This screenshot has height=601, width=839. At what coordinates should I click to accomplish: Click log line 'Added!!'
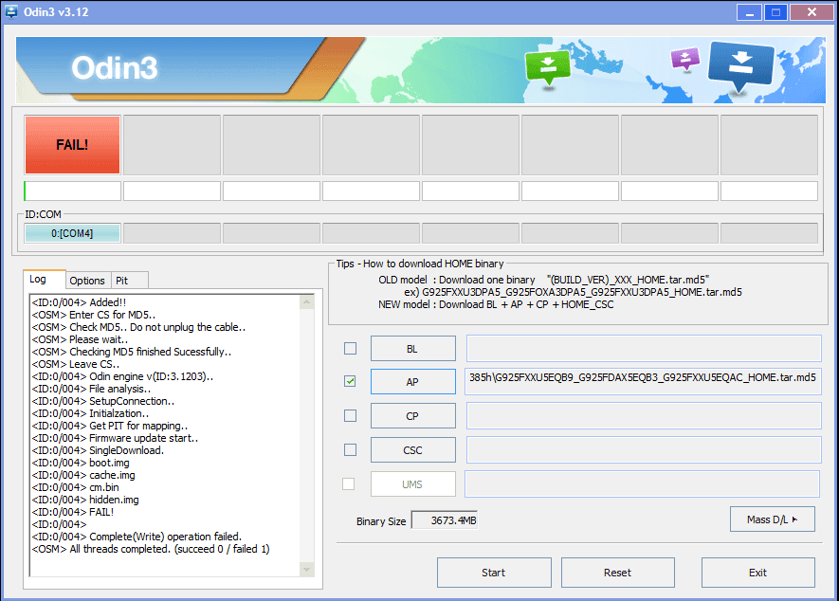tap(80, 302)
